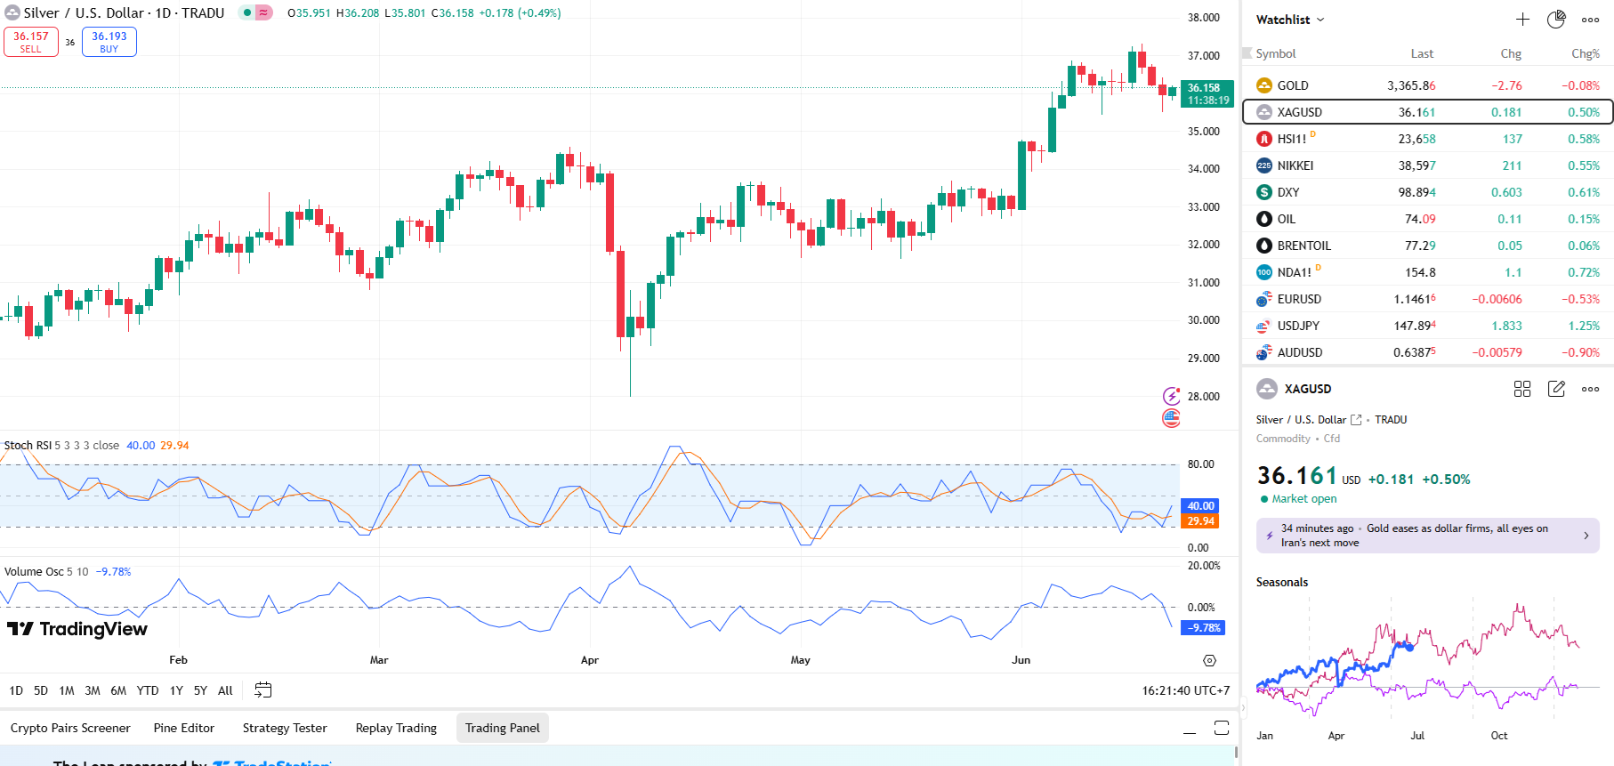The height and width of the screenshot is (766, 1614).
Task: Click the grid layout icon beside XAGUSD details
Action: [1522, 389]
